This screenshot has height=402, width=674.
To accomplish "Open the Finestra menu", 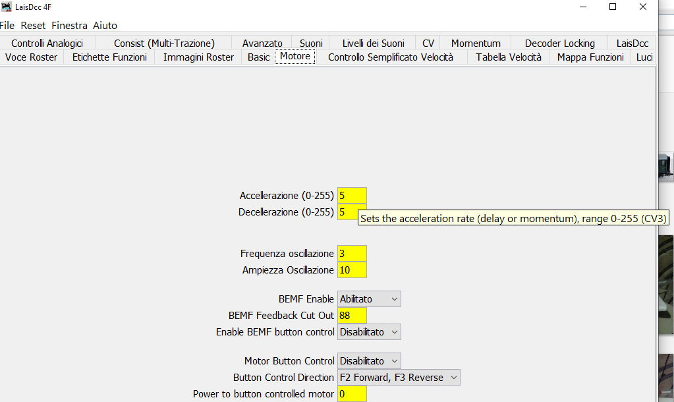I will [69, 26].
